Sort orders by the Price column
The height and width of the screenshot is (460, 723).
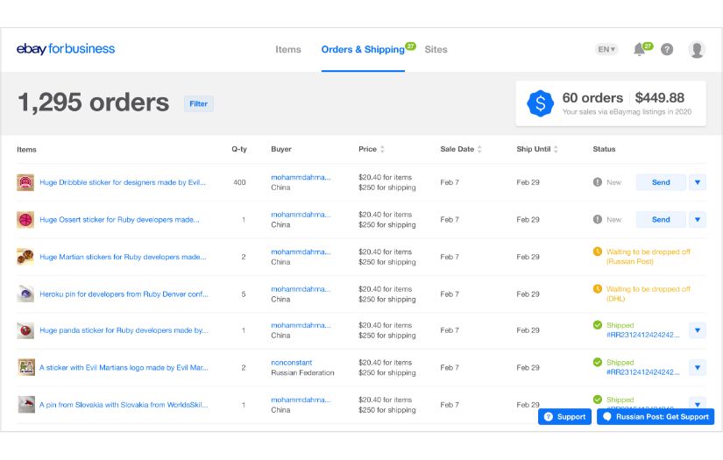tap(372, 149)
